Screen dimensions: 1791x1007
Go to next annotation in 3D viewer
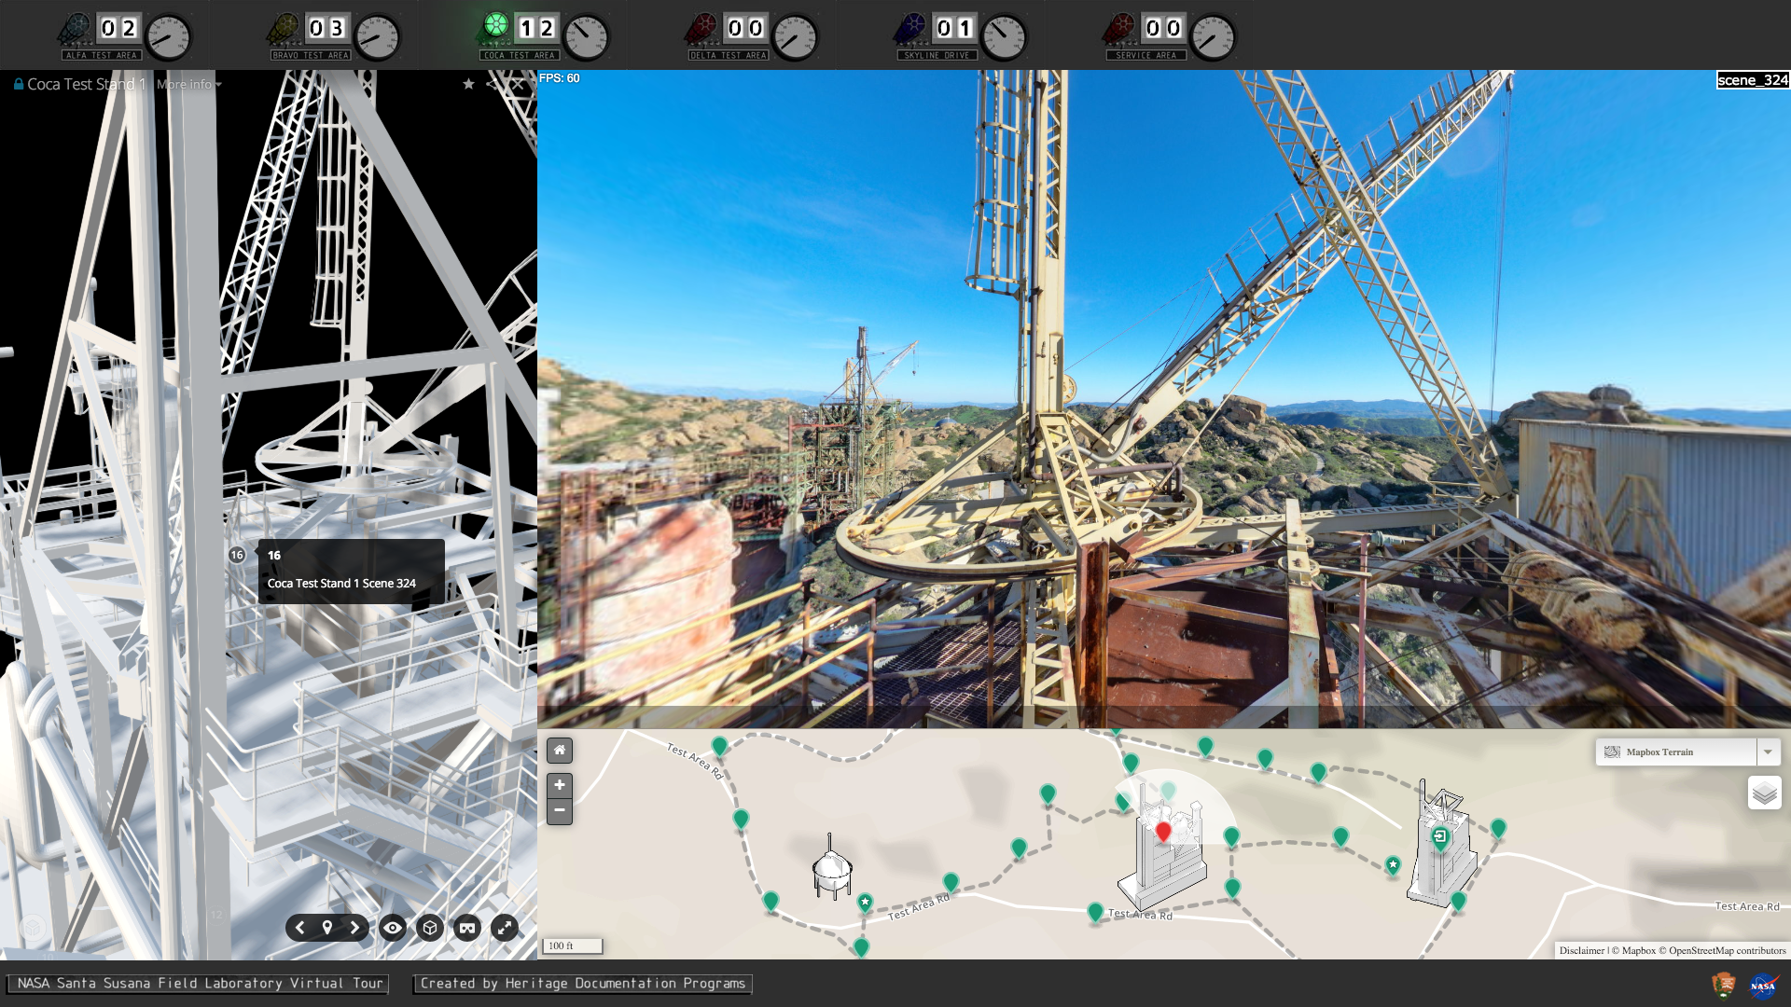coord(354,928)
